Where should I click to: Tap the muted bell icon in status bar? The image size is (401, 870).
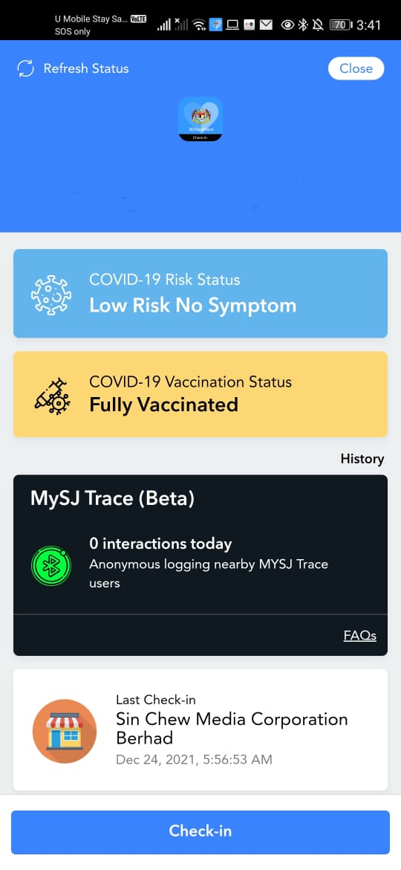pos(318,25)
